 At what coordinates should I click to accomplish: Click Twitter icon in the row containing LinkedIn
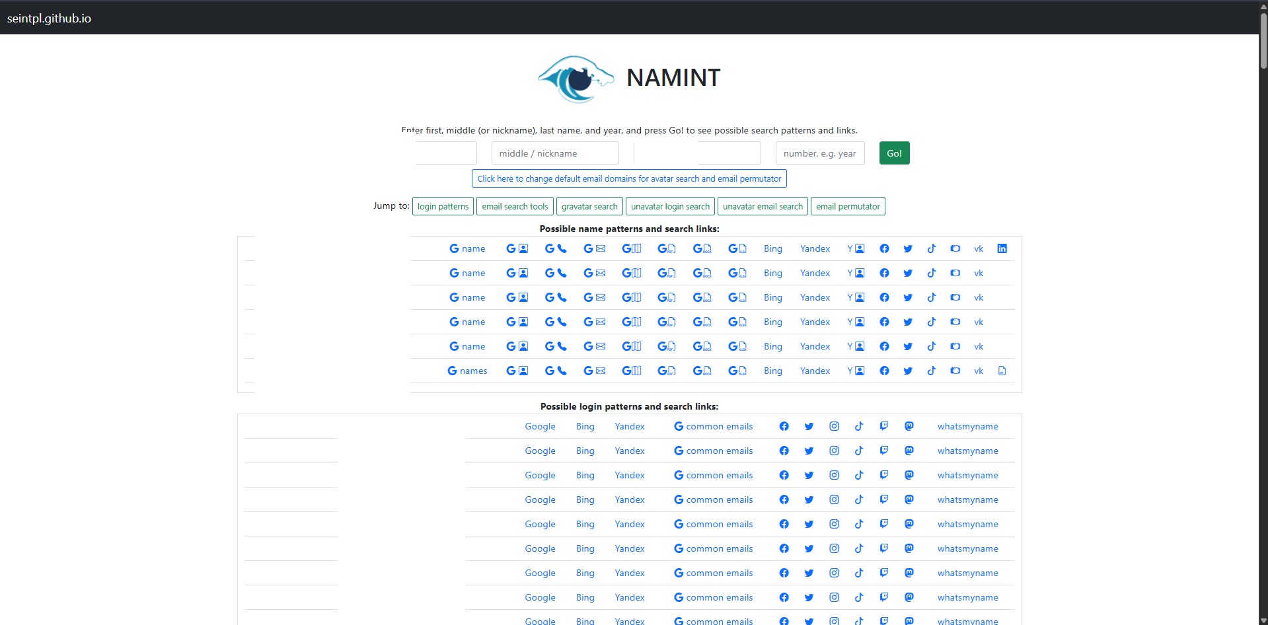908,248
